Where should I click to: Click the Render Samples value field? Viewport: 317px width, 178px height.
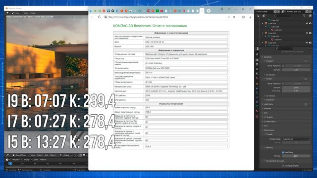coord(296,88)
